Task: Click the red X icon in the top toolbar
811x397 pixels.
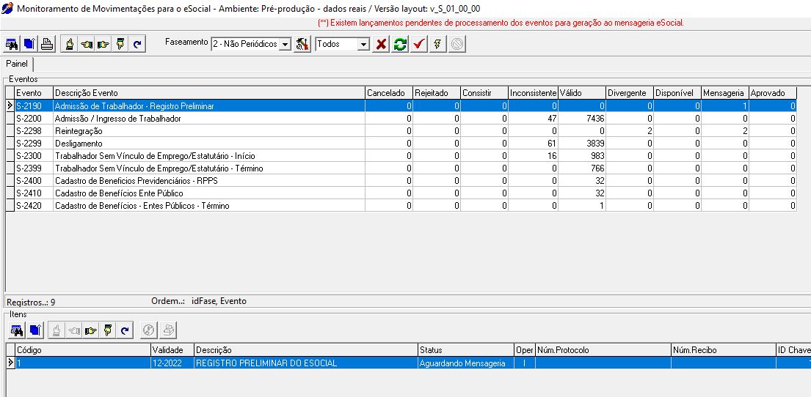Action: click(x=381, y=45)
